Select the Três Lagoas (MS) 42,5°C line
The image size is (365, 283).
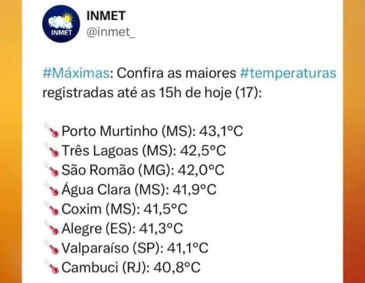tap(144, 151)
